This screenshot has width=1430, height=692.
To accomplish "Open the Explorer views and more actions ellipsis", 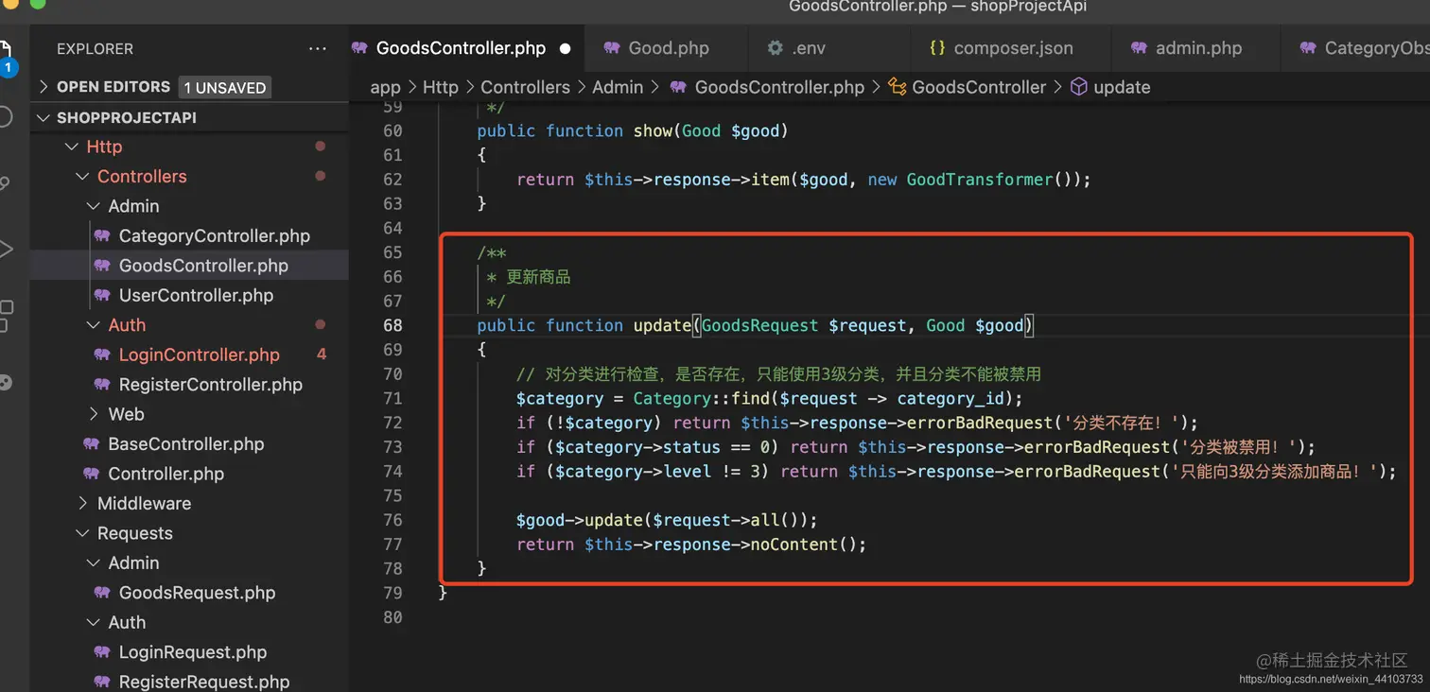I will tap(317, 49).
